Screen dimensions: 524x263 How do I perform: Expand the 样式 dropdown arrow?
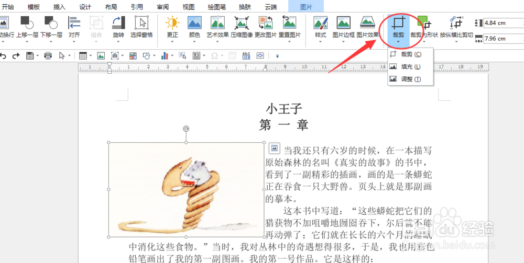click(321, 42)
